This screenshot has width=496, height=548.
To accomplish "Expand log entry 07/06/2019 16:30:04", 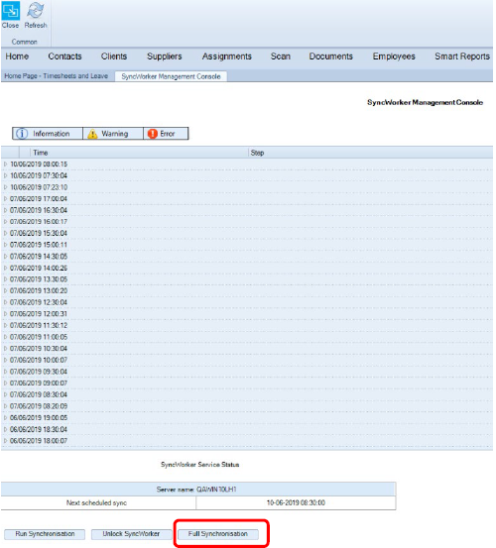I will [5, 210].
